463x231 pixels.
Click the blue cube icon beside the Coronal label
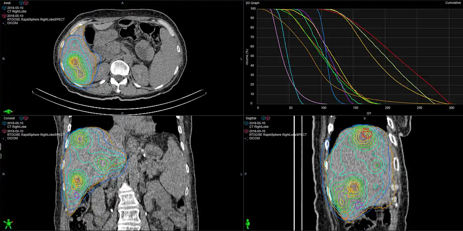click(x=22, y=118)
